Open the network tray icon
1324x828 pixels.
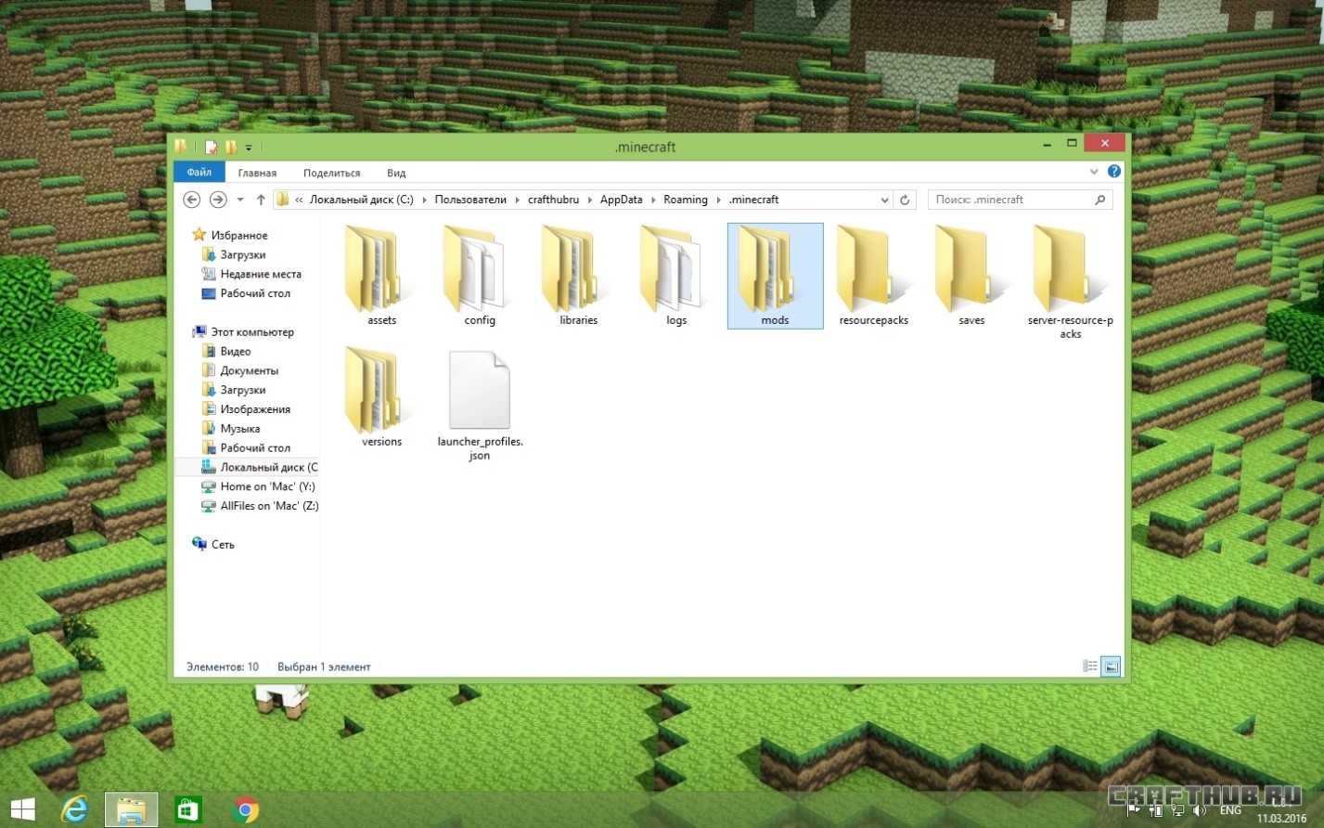pos(1177,810)
